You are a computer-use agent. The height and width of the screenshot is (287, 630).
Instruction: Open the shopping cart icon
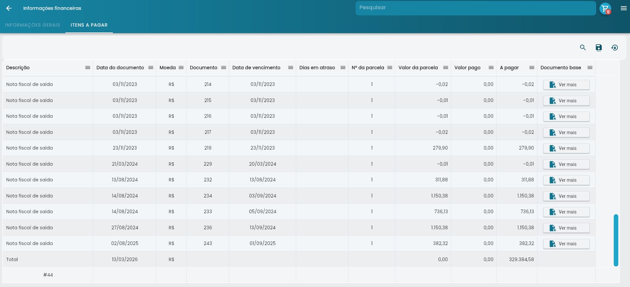click(x=605, y=9)
